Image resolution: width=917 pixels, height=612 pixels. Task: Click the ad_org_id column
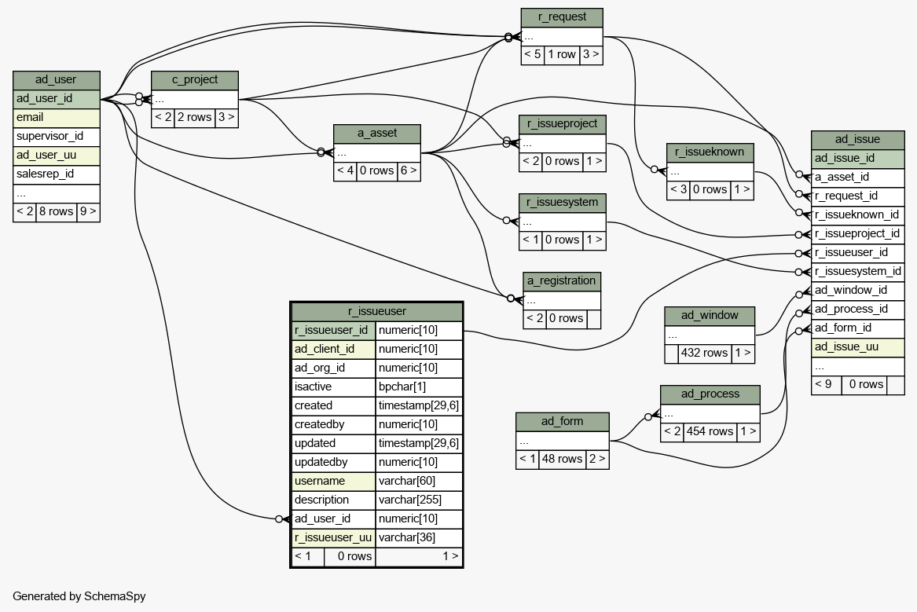(333, 368)
